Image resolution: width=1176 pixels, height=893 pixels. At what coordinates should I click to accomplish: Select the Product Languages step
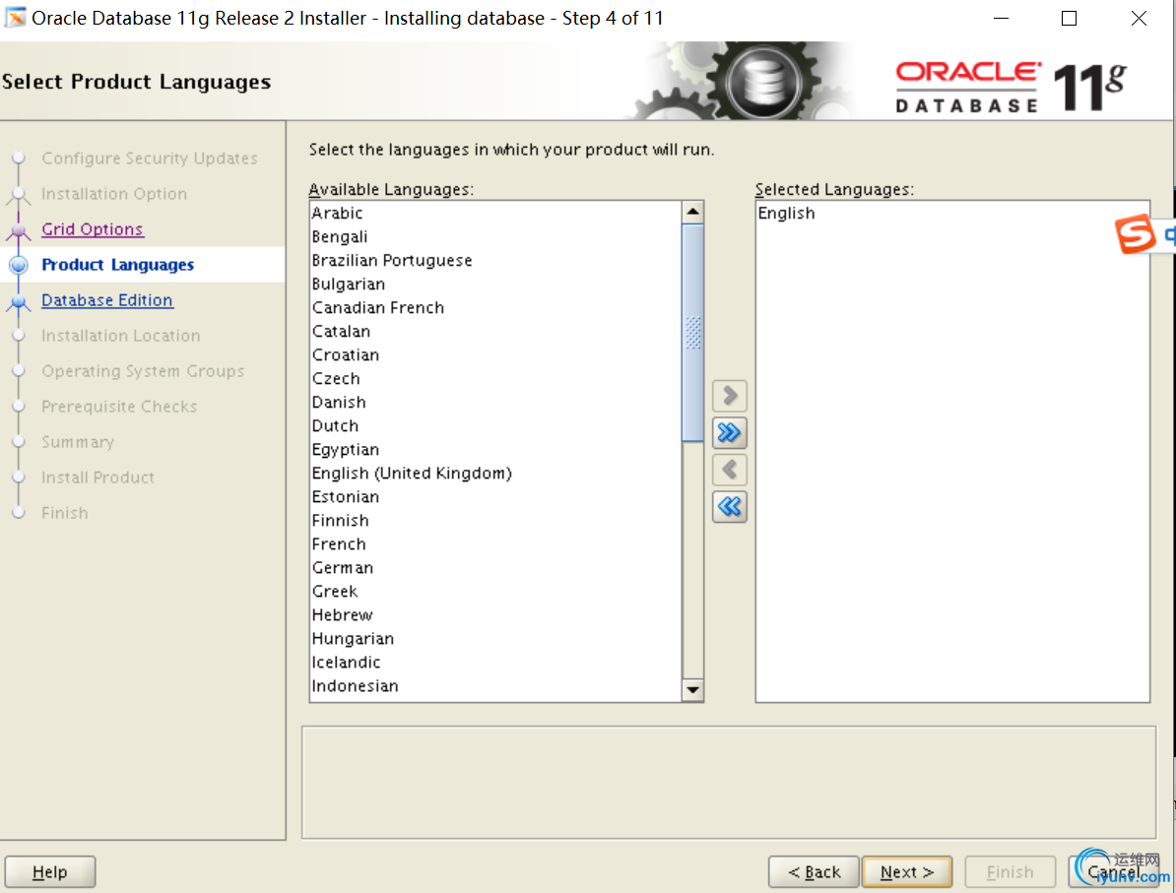[x=118, y=265]
